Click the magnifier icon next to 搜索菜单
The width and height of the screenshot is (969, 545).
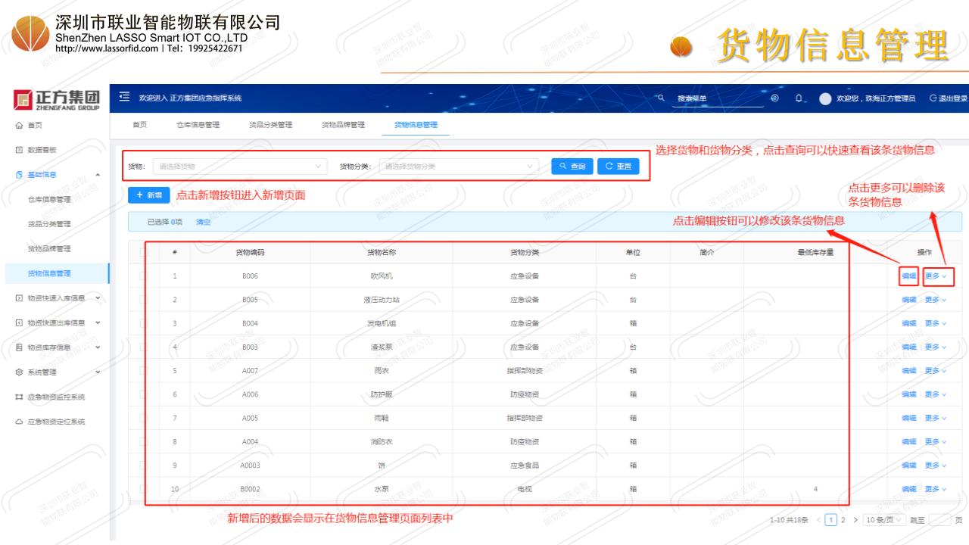coord(661,98)
